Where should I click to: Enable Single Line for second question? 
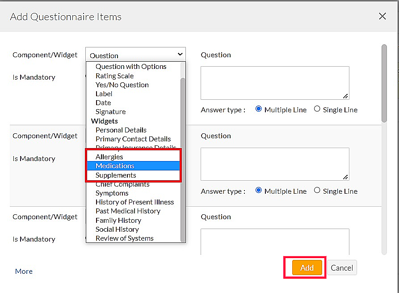317,191
